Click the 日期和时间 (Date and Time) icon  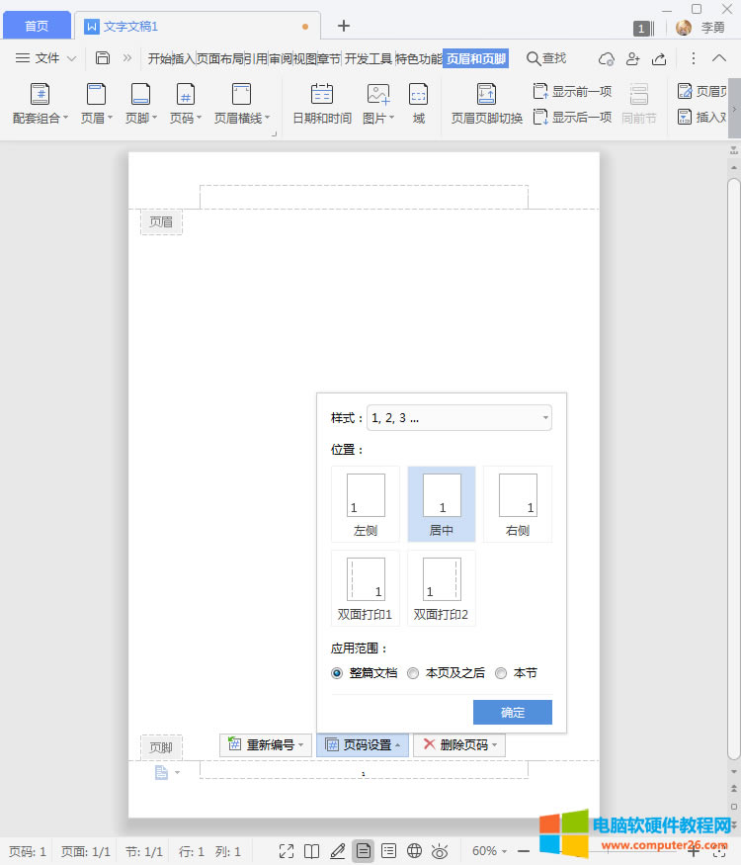coord(321,95)
